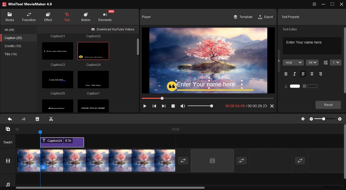Open the Motion effects panel
346x190 pixels.
(85, 16)
